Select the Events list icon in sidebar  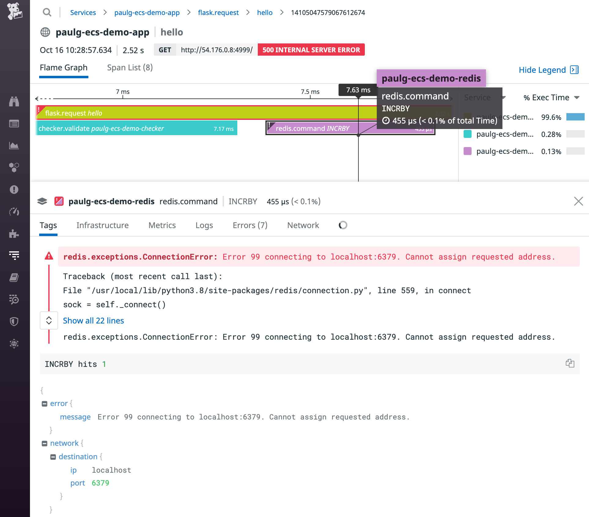14,124
